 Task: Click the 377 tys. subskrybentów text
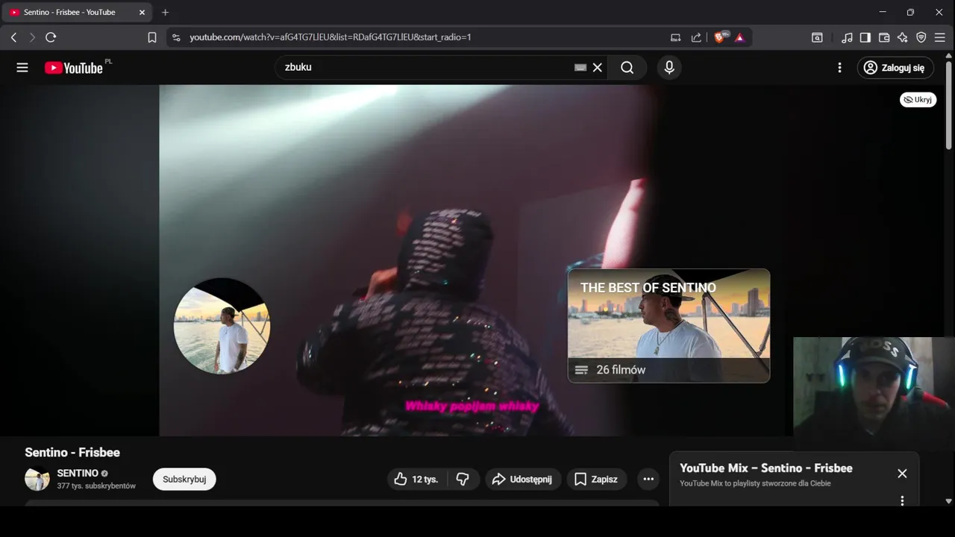(x=96, y=486)
